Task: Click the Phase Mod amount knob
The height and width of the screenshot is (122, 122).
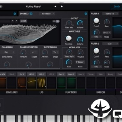Action: (x=7, y=65)
